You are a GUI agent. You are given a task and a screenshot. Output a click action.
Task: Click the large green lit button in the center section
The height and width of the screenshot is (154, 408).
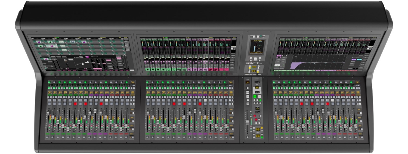click(255, 96)
